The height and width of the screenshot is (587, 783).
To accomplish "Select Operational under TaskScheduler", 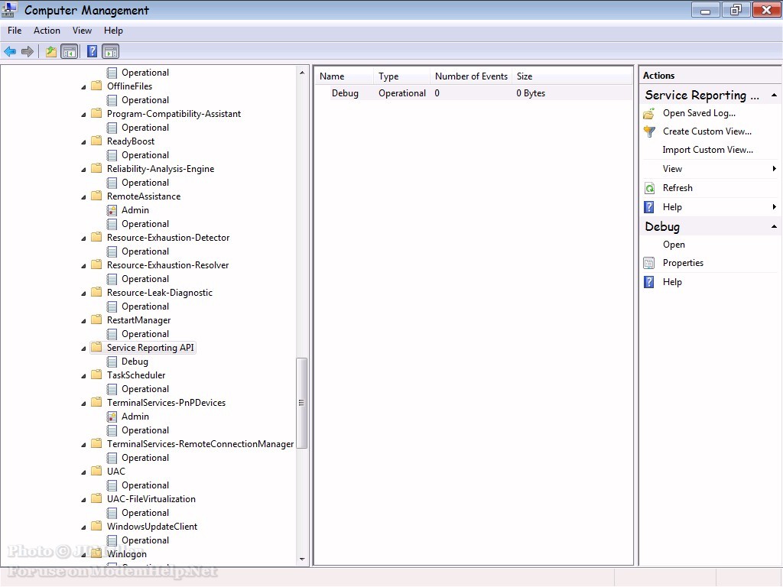I will click(x=145, y=389).
